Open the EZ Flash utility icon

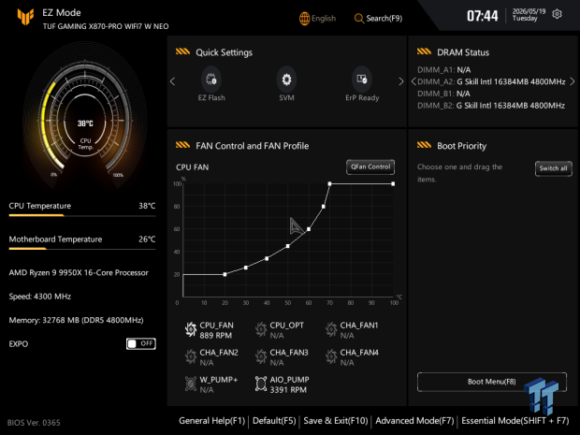[211, 80]
